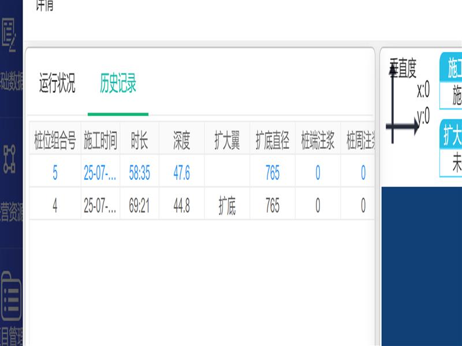Screen dimensions: 462x346
Task: Click the 扩底 cell in row 4
Action: coord(227,206)
